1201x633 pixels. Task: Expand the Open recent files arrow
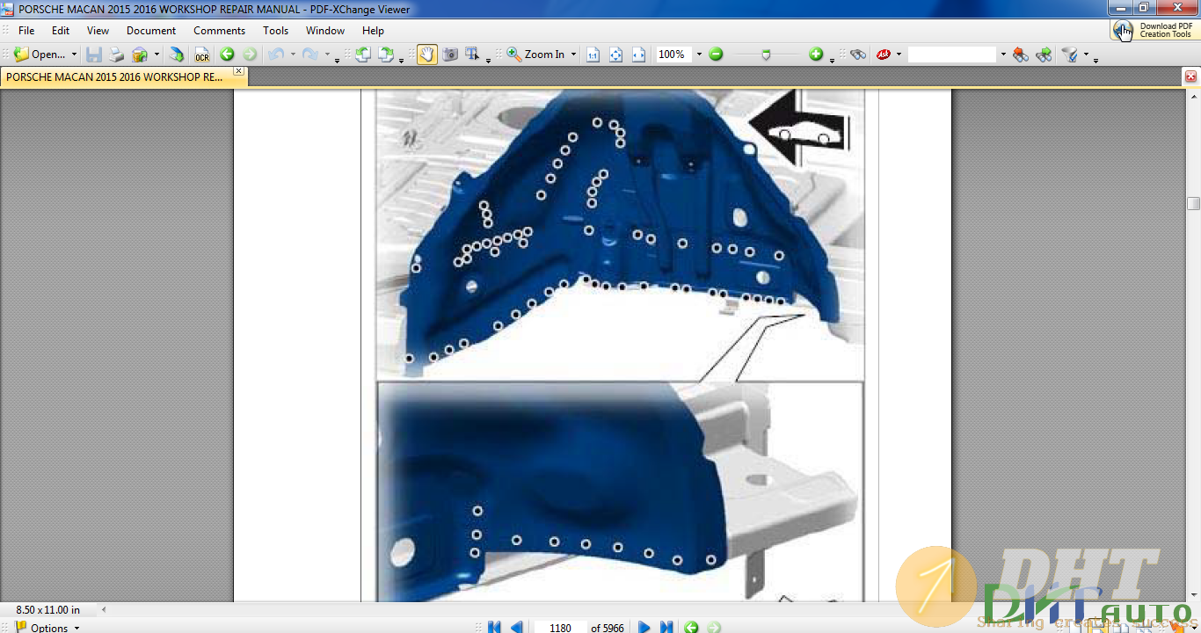74,55
